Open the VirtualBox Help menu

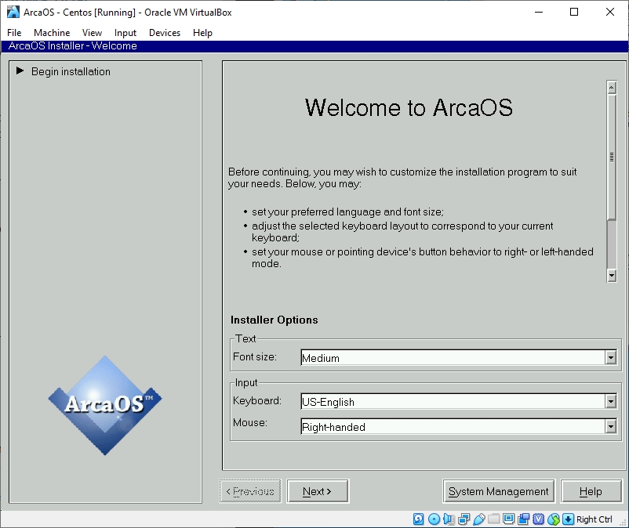tap(202, 33)
